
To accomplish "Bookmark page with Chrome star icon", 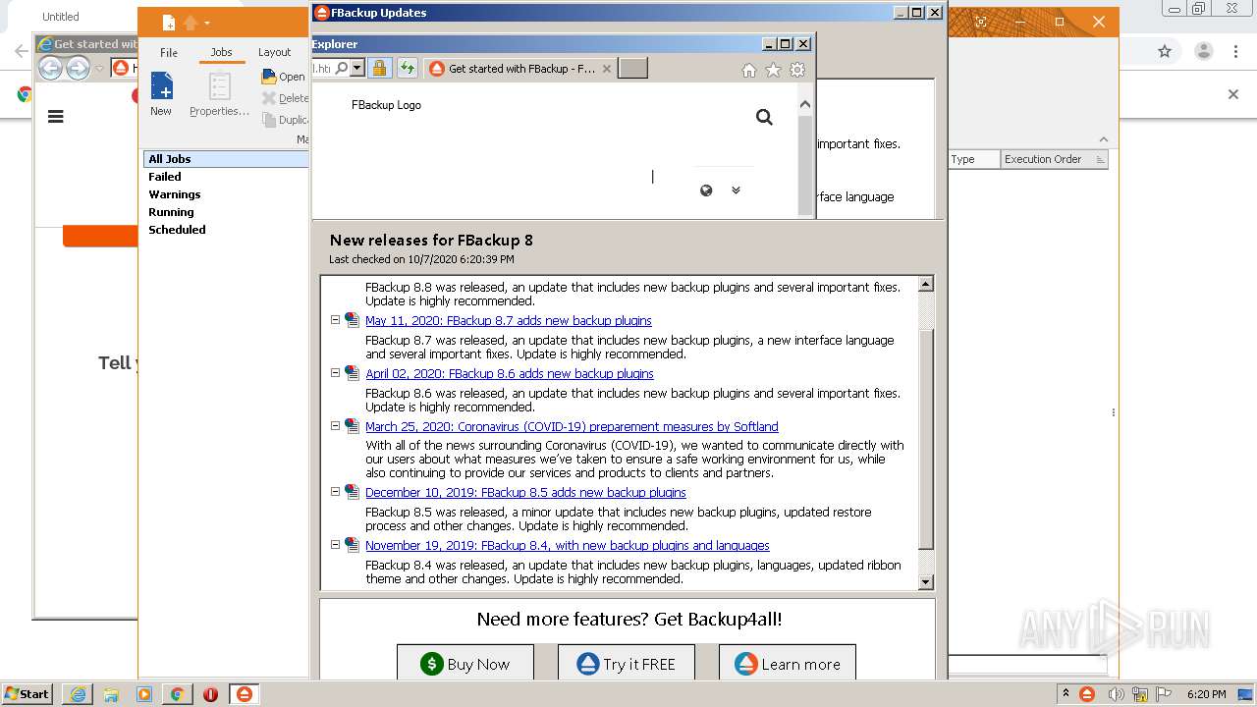I will pyautogui.click(x=1165, y=51).
